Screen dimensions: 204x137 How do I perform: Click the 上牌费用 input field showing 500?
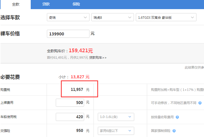(x=70, y=103)
